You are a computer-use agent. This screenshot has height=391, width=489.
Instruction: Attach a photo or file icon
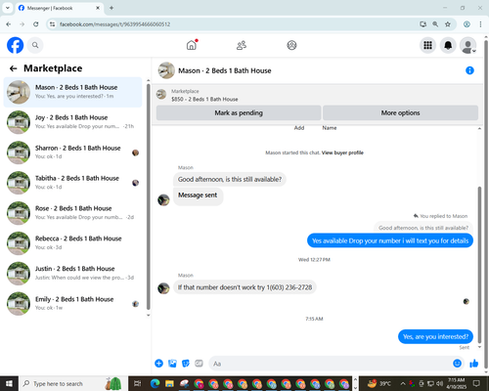click(172, 364)
